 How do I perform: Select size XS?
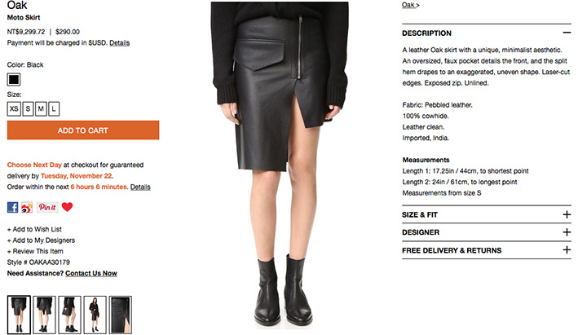(x=14, y=108)
